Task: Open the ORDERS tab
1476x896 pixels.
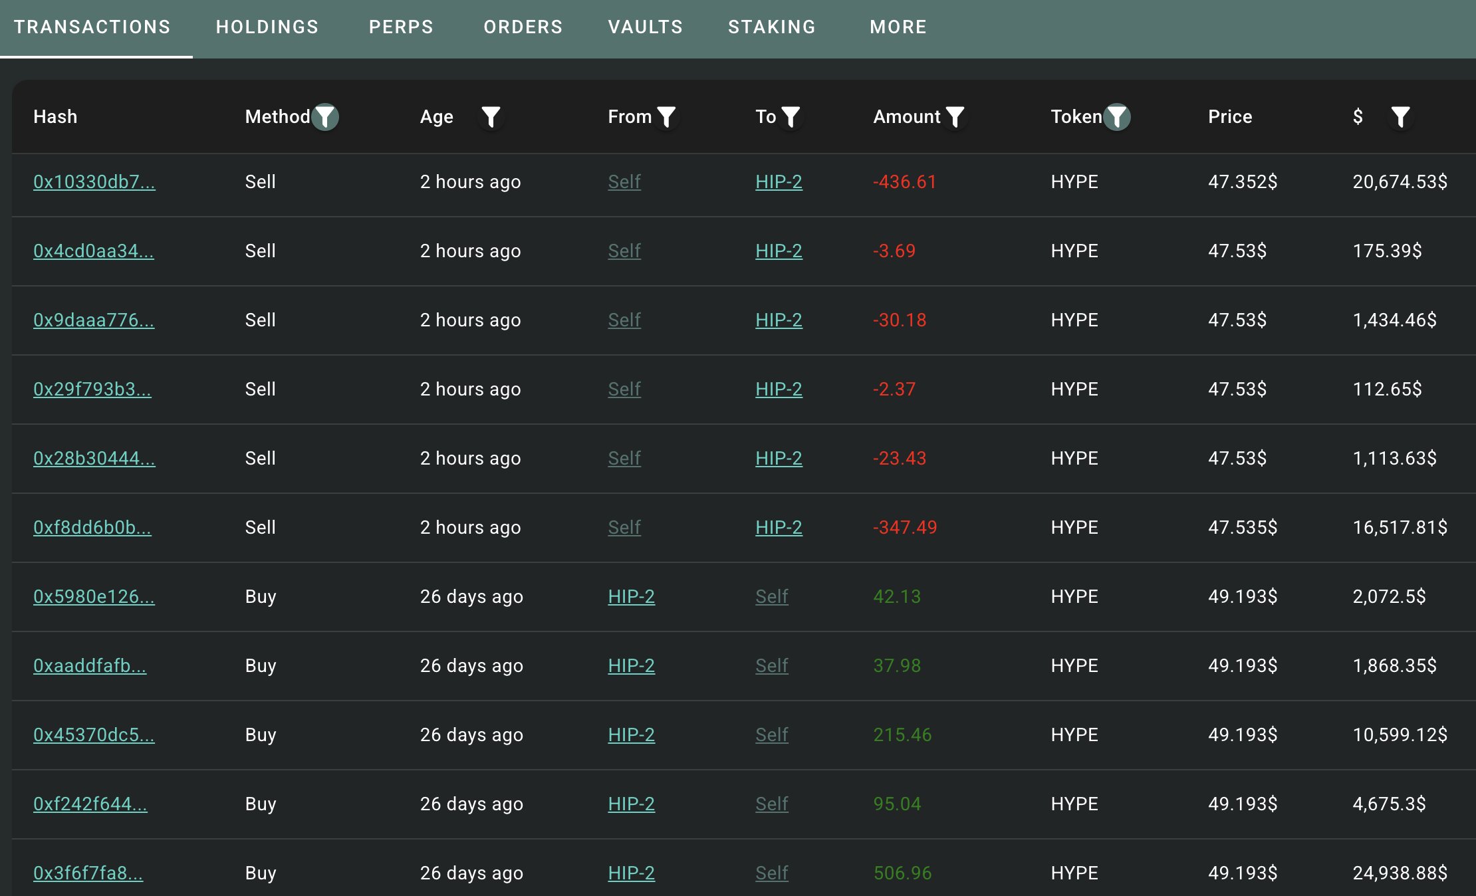Action: tap(523, 27)
